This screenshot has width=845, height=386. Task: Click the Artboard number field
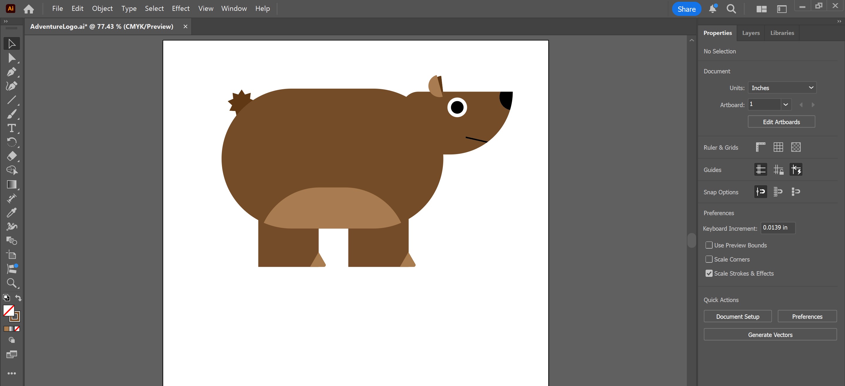pyautogui.click(x=764, y=104)
